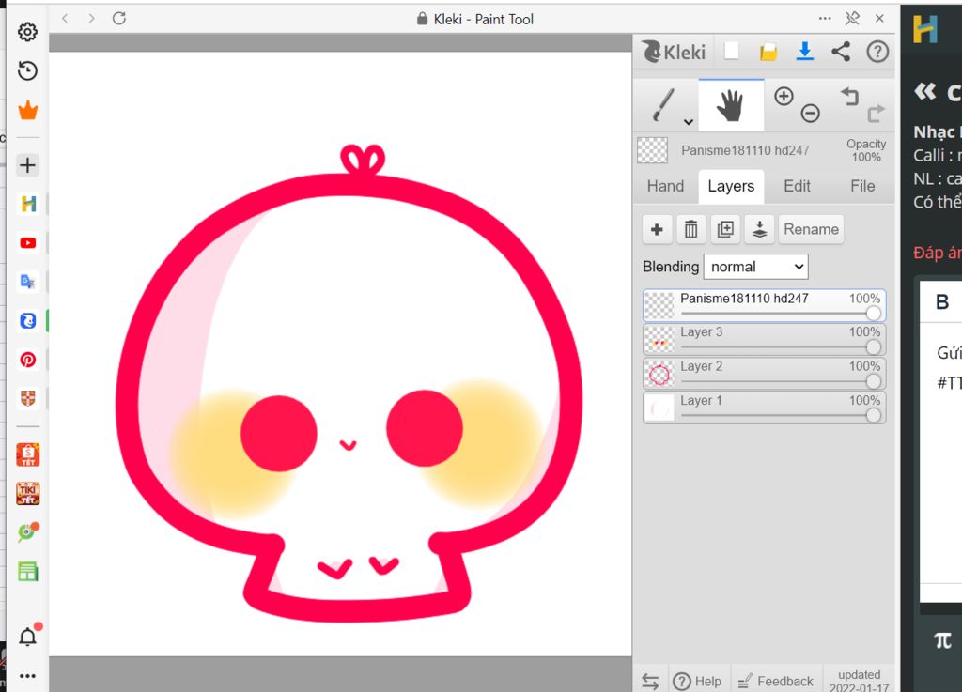Image resolution: width=962 pixels, height=692 pixels.
Task: Zoom out with the minus magnifier
Action: coord(810,114)
